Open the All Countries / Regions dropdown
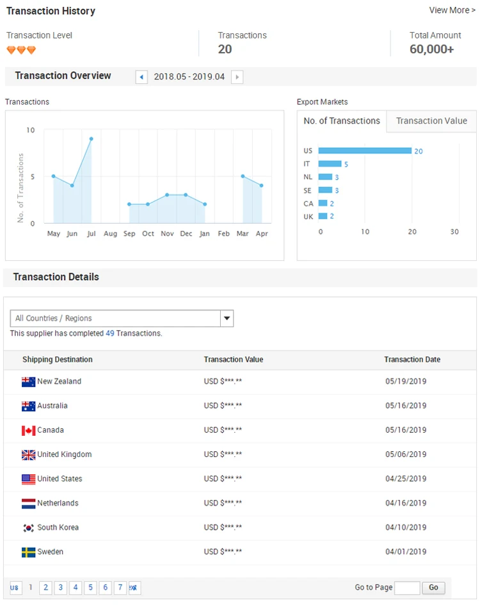 point(227,318)
